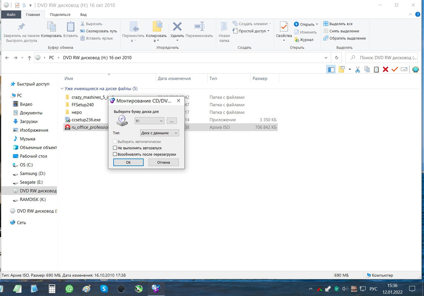Click the scissors cut icon in the extra toolbar
The width and height of the screenshot is (424, 296).
pos(357,70)
